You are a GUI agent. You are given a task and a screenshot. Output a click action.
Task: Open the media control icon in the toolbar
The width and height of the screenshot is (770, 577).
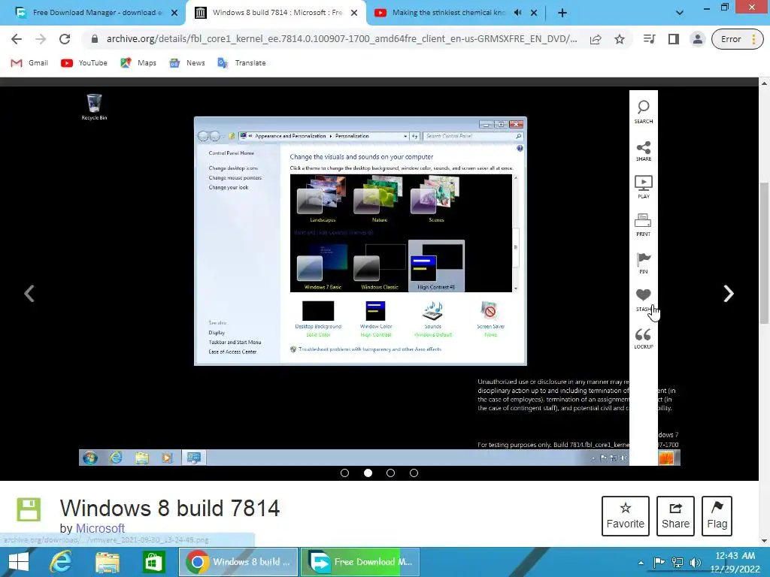point(649,39)
